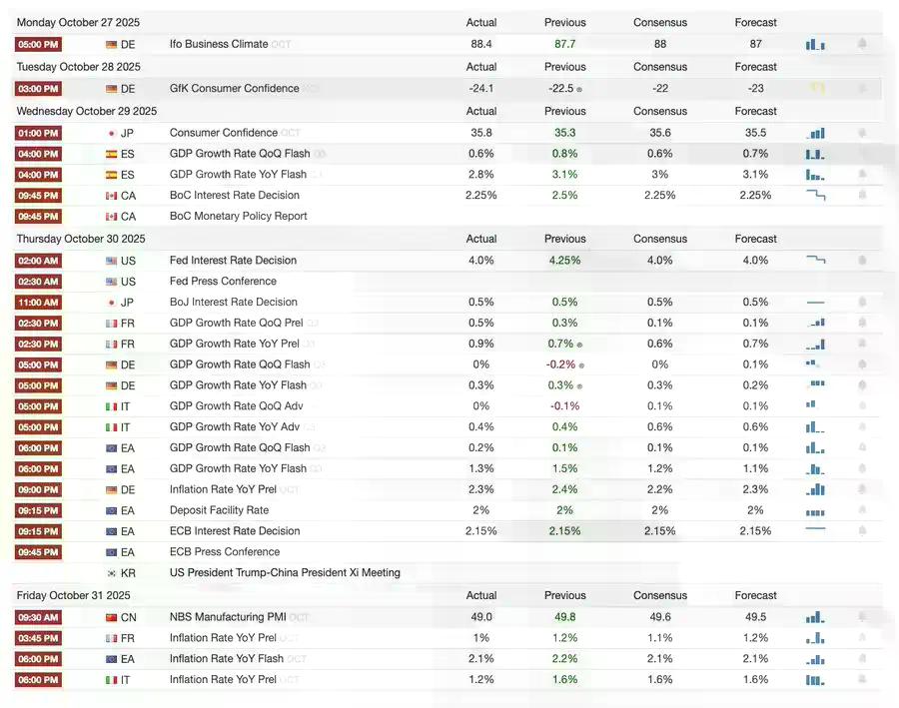The height and width of the screenshot is (708, 899).
Task: View the BoC Interest Rate Decision chart icon
Action: (815, 195)
